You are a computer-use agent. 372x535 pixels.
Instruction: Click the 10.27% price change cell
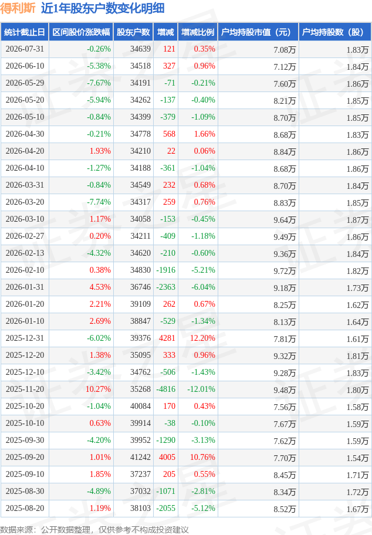click(x=98, y=390)
